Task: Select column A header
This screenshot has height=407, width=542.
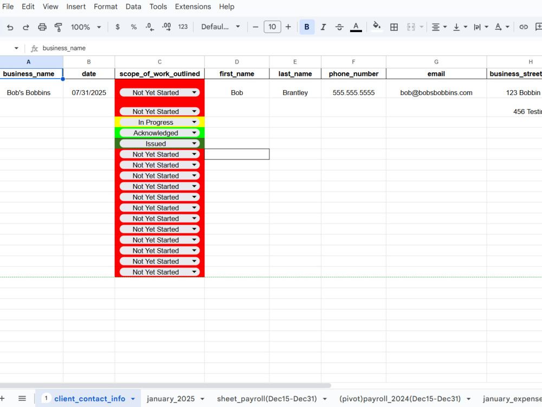Action: (31, 62)
